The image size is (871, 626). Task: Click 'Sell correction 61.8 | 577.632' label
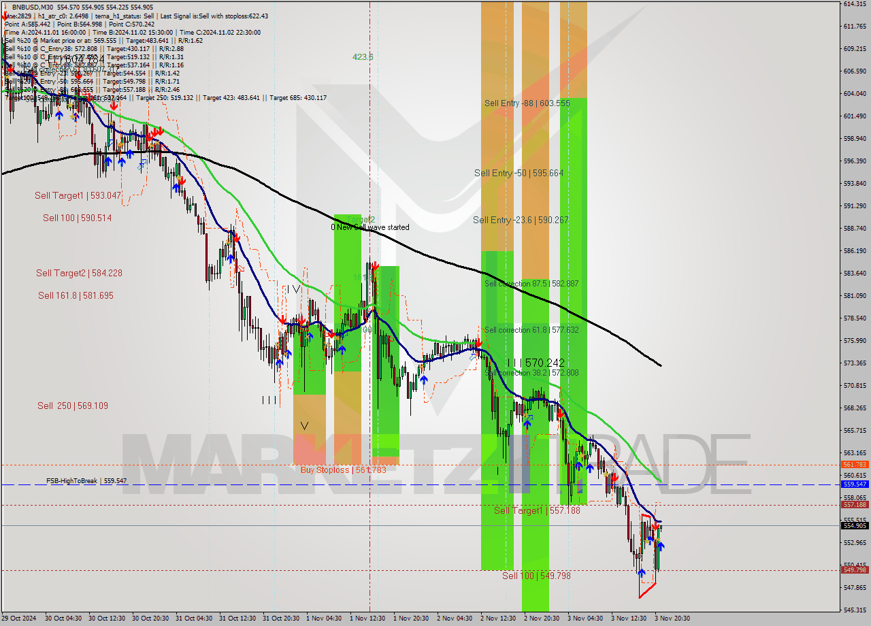click(531, 330)
